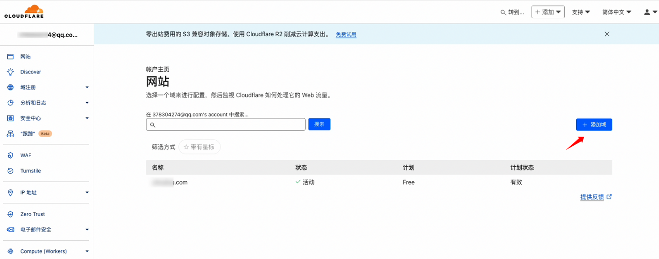The height and width of the screenshot is (259, 659).
Task: Click the Free plan cell
Action: (409, 182)
